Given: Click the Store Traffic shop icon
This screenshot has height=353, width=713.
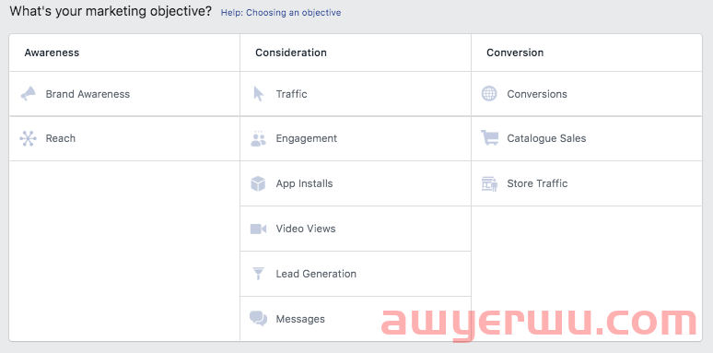Looking at the screenshot, I should pos(489,183).
